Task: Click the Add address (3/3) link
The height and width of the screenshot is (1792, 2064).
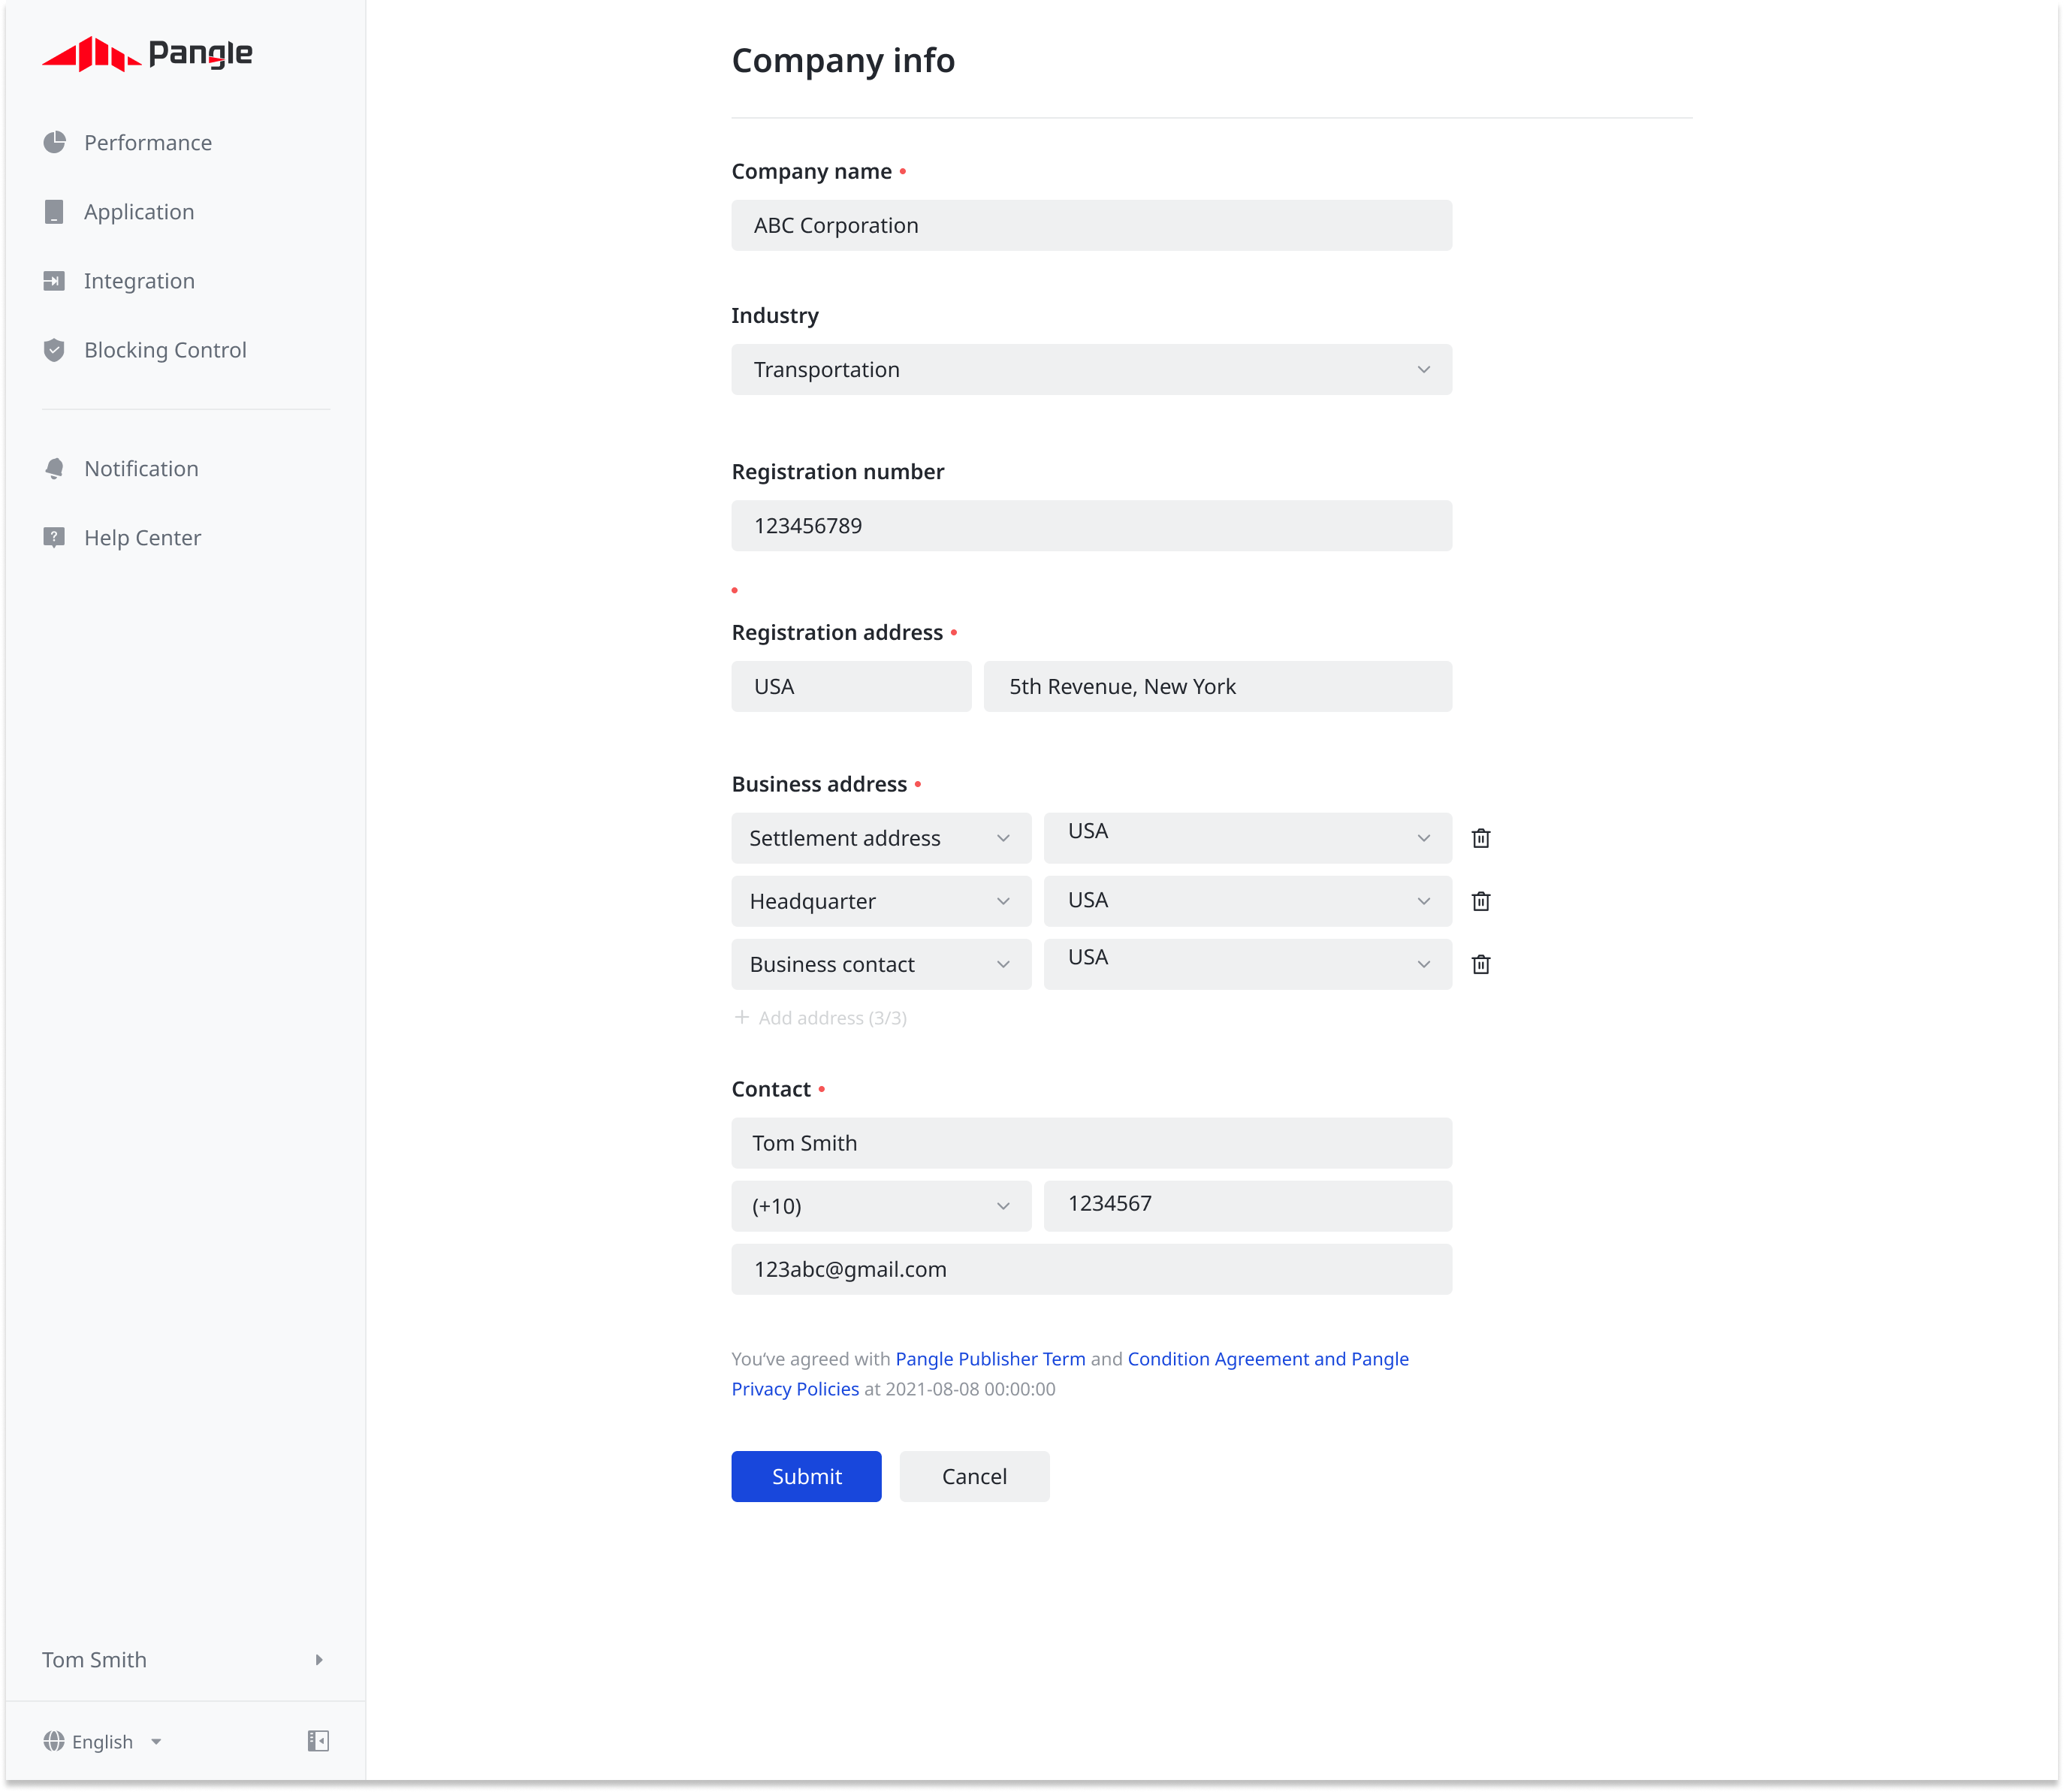Action: [x=821, y=1017]
